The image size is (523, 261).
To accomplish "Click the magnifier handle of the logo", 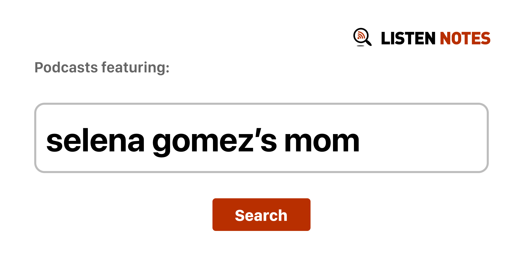I will tap(369, 43).
